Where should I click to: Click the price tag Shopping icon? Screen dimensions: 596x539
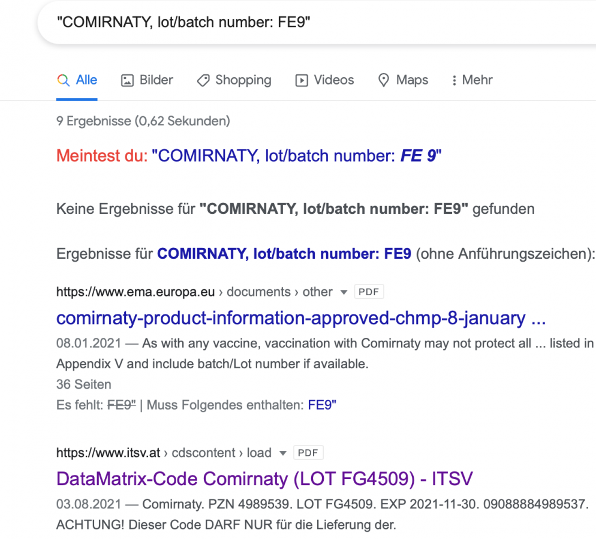pos(203,80)
